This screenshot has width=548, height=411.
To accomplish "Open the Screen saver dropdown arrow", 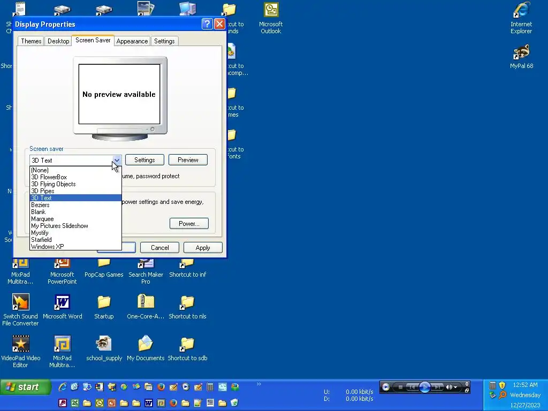I will pos(117,160).
